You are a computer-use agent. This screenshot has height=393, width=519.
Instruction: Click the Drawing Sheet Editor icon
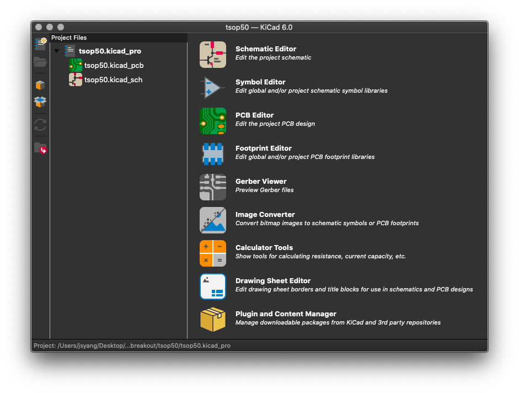pos(212,286)
